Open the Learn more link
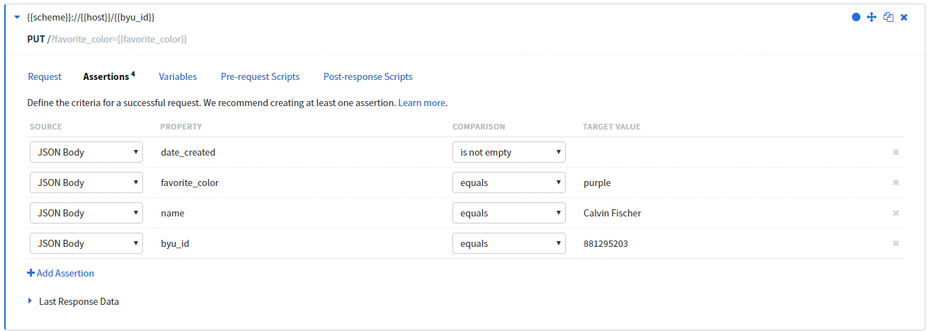This screenshot has width=929, height=331. 422,103
